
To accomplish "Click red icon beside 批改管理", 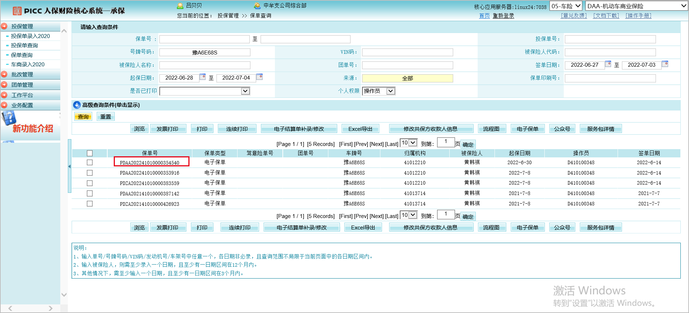I will pos(4,74).
